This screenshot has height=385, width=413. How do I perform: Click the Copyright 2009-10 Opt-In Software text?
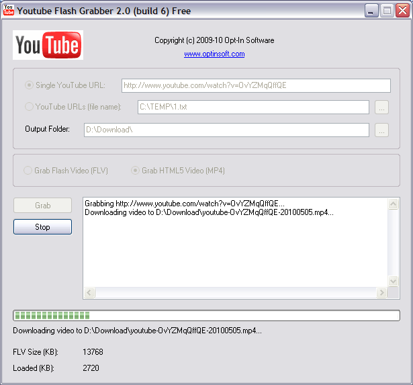tap(214, 40)
